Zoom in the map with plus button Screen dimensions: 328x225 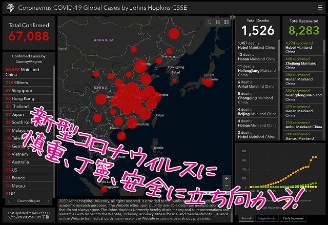[227, 178]
